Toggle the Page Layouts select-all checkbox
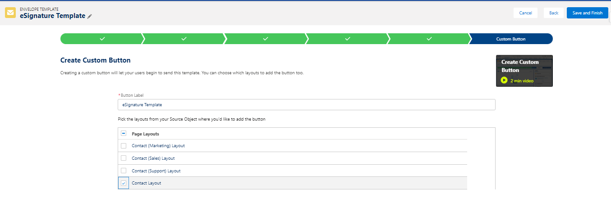Viewport: 611px width, 207px height. point(124,134)
